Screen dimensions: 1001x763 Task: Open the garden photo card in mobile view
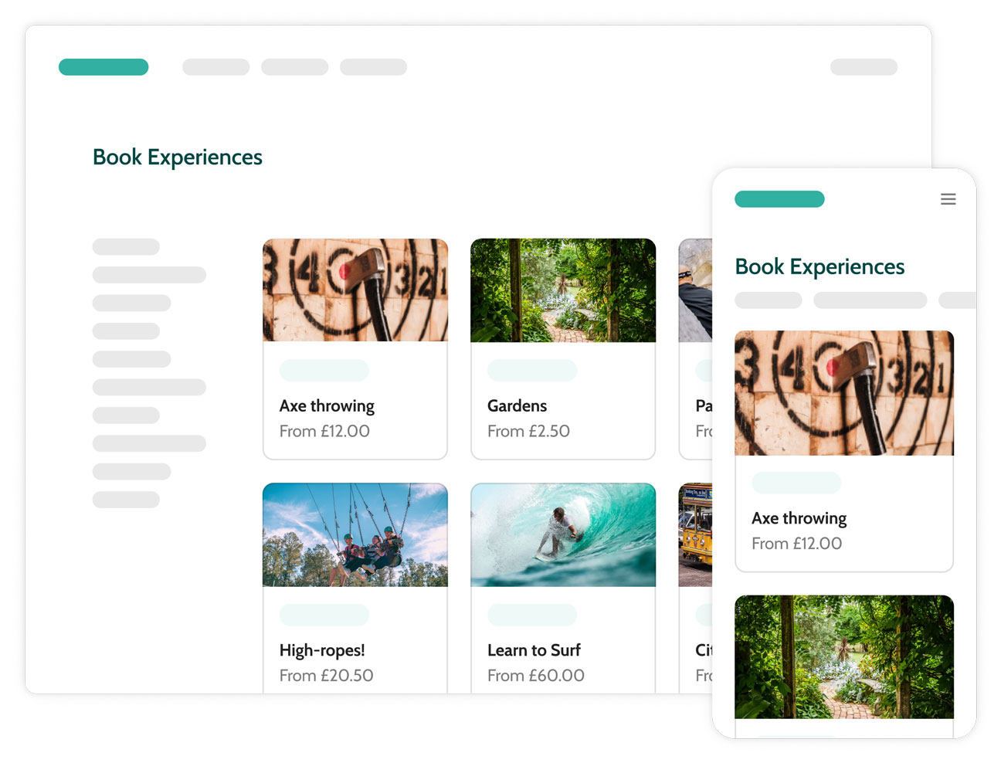(844, 657)
